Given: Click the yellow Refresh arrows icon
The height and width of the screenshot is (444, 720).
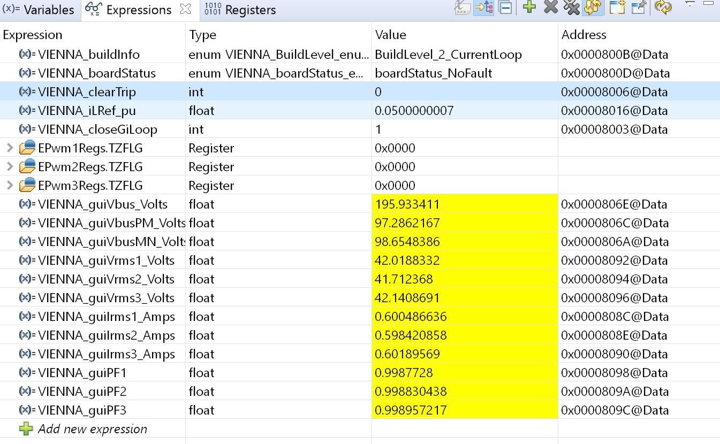Looking at the screenshot, I should point(663,7).
